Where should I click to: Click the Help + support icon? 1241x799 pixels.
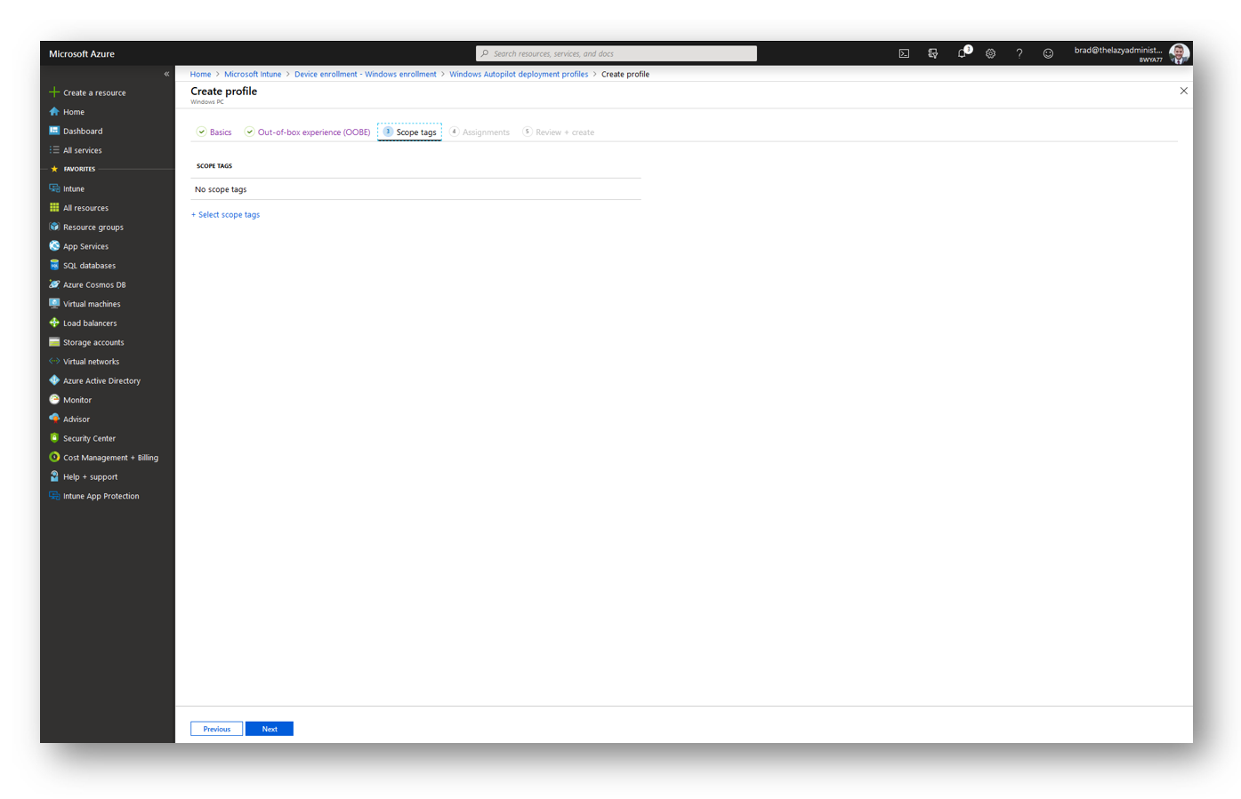(x=54, y=476)
